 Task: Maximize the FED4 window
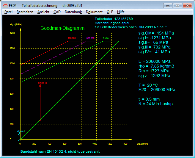click(177, 5)
